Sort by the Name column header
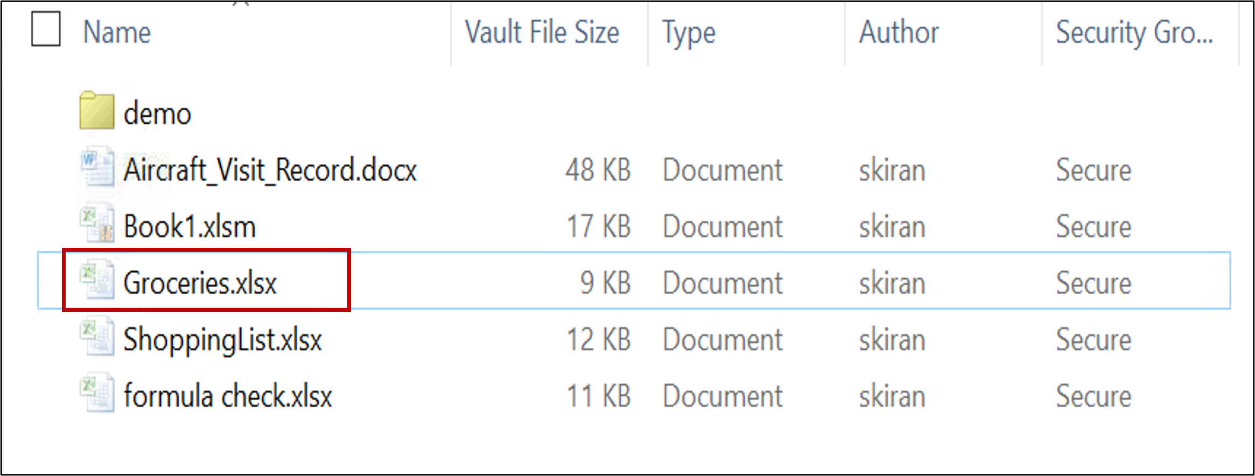Image resolution: width=1255 pixels, height=476 pixels. pos(117,32)
